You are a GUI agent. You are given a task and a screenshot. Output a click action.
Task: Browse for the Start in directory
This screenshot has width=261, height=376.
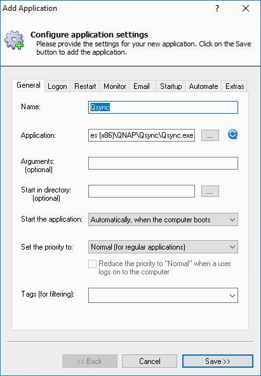point(210,191)
